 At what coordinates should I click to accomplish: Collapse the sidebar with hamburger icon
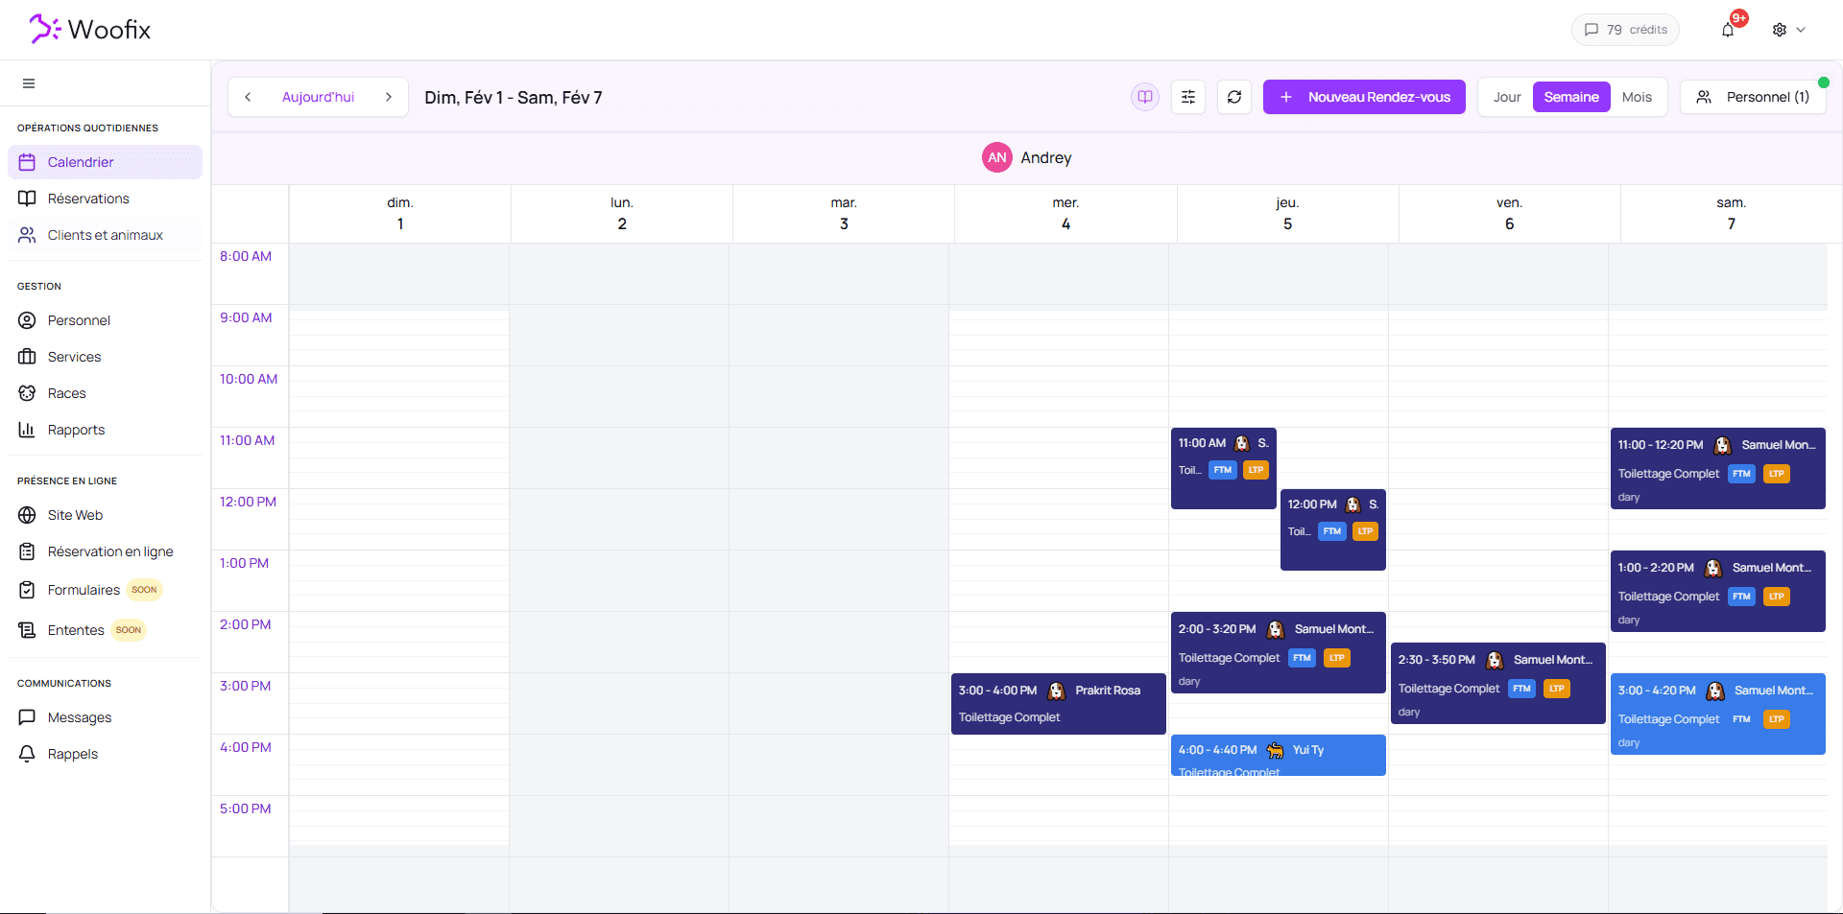[x=29, y=83]
